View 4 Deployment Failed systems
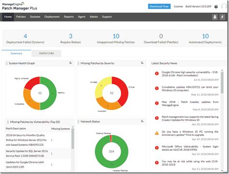Viewport: 229px width, 174px height. [x=25, y=36]
